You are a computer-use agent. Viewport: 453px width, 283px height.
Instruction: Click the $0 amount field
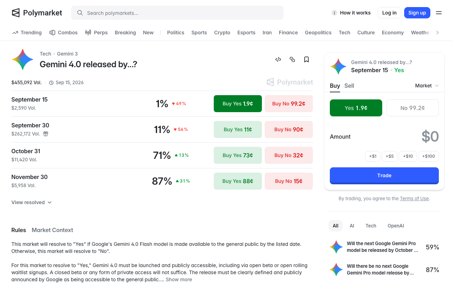click(430, 137)
